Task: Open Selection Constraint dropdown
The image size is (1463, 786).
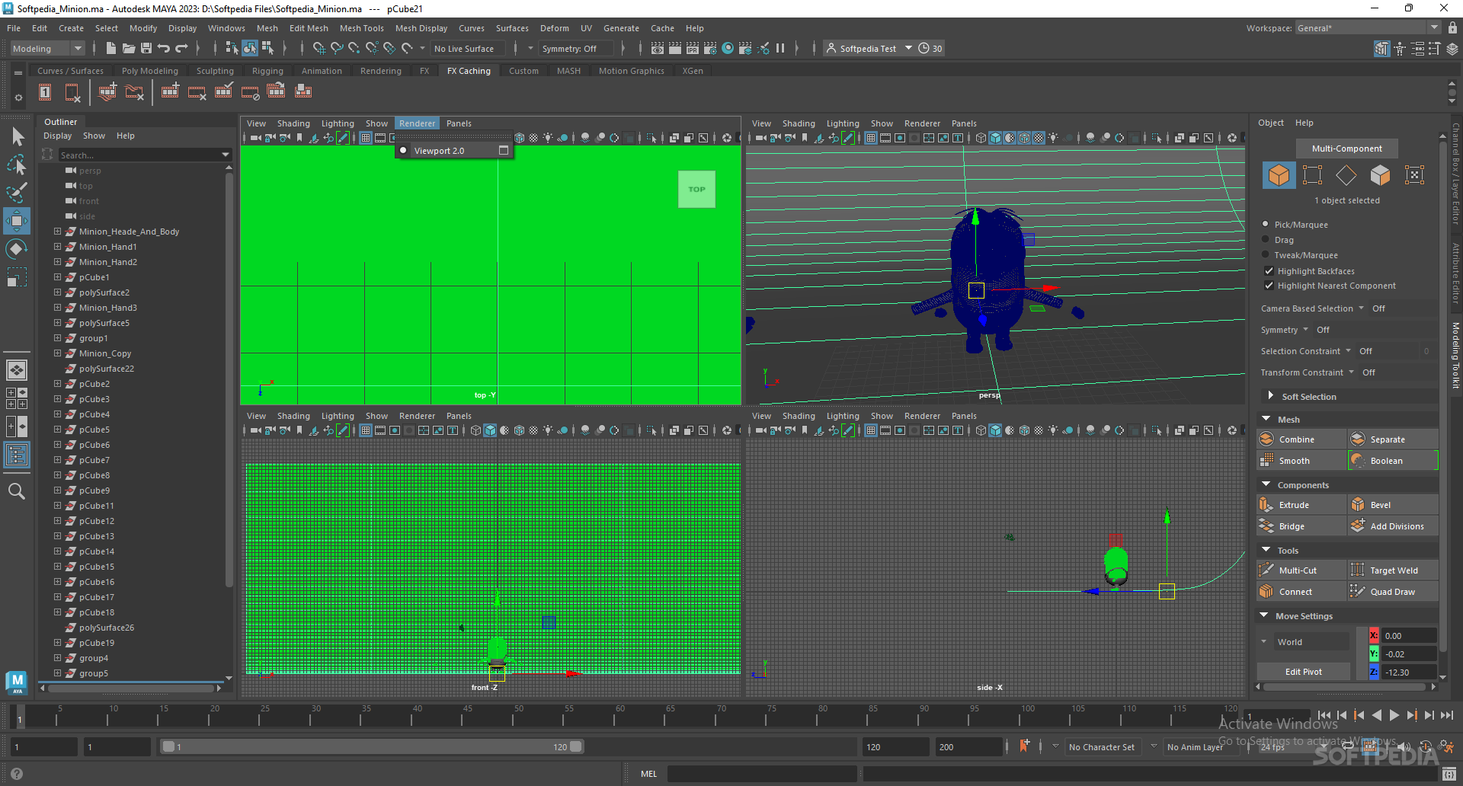Action: [1348, 351]
